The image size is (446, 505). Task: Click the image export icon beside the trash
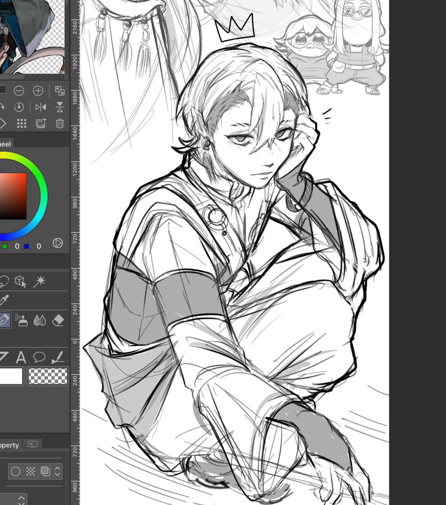pyautogui.click(x=40, y=123)
